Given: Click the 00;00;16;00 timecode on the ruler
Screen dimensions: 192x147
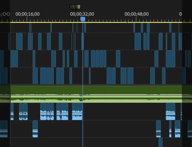Looking at the screenshot, I should pos(27,14).
